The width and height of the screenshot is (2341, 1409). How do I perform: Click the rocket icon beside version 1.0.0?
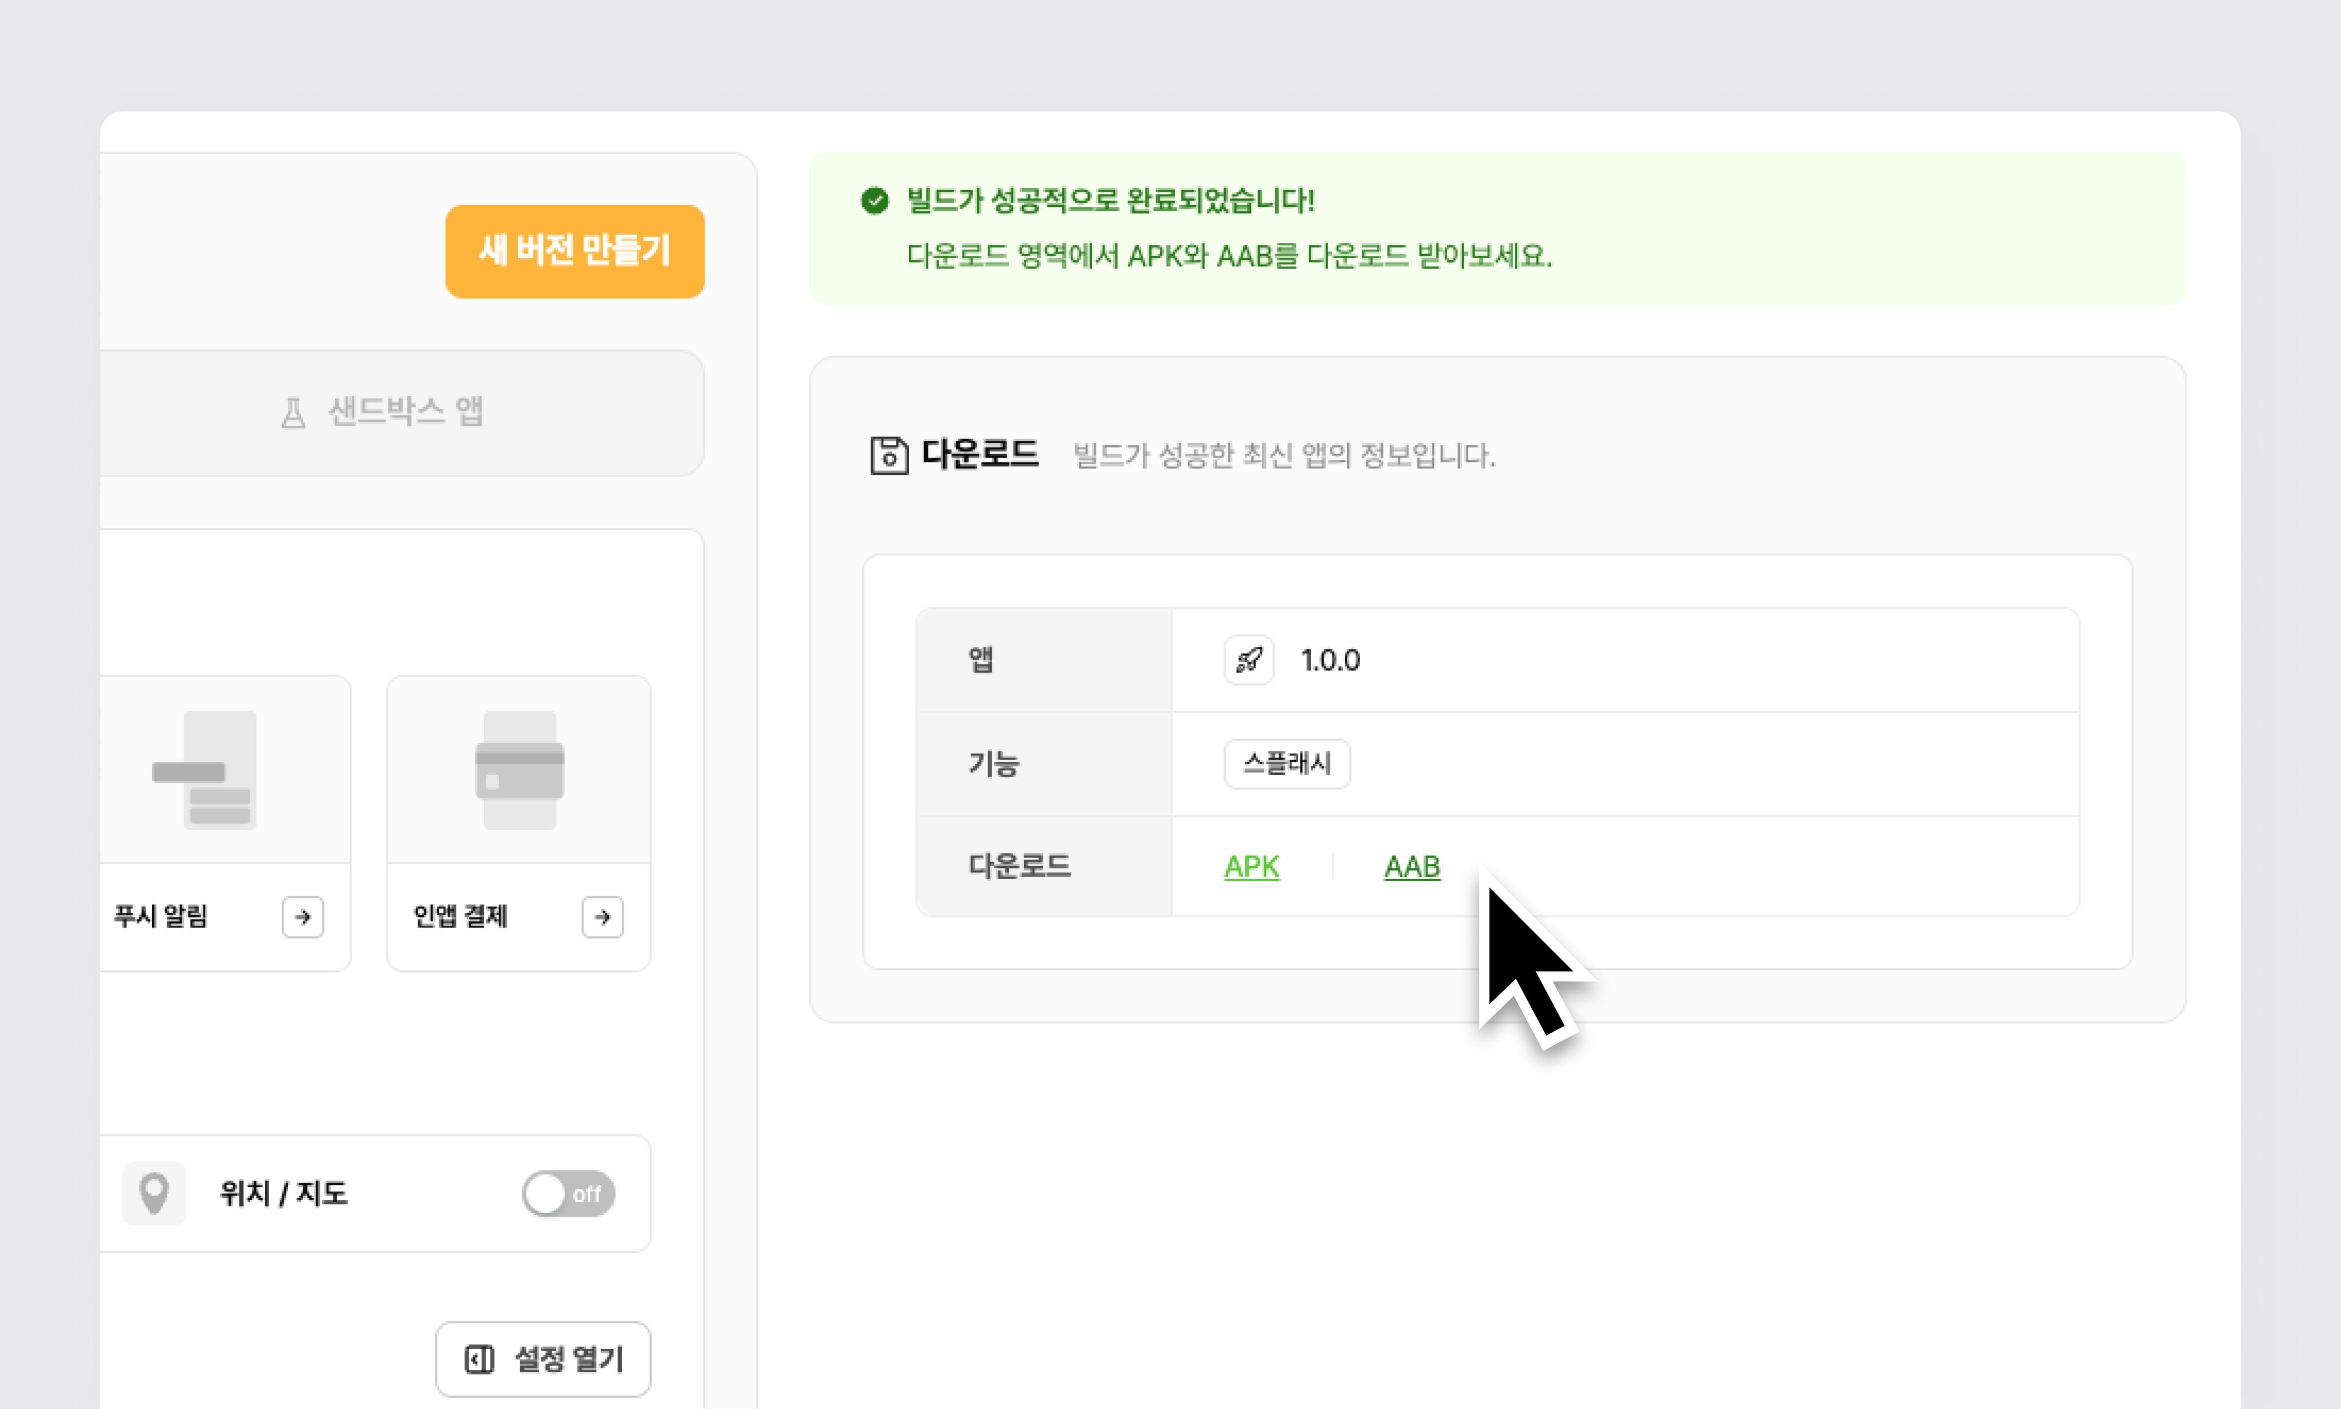(1249, 660)
